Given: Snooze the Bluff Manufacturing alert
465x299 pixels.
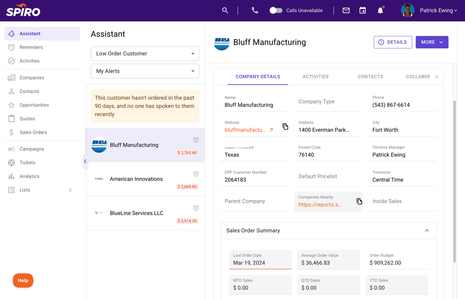Looking at the screenshot, I should (196, 140).
